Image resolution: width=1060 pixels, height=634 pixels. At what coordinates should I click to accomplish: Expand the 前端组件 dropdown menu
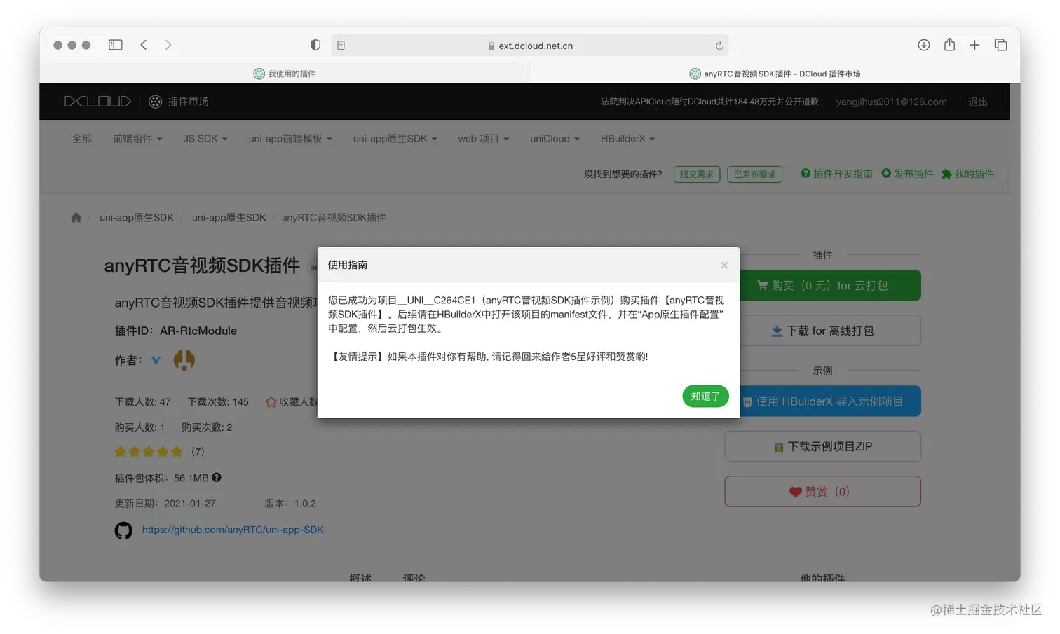pos(137,139)
